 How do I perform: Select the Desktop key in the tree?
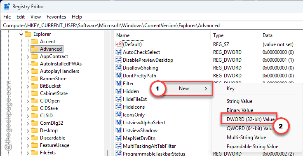pyautogui.click(x=49, y=130)
